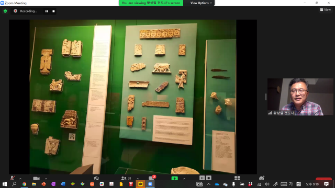Expand share screen options arrow
Screen dimensions: 335x188
(x=184, y=179)
